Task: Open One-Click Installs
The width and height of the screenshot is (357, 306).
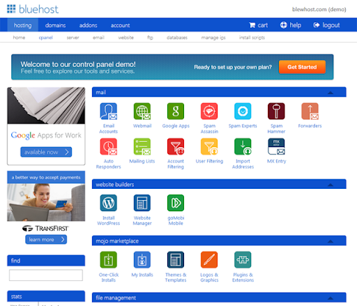Action: pyautogui.click(x=109, y=260)
